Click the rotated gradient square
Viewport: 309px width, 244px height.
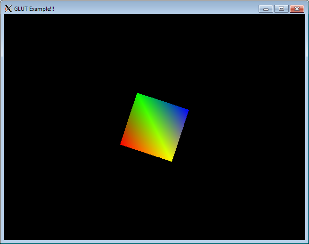coord(154,127)
